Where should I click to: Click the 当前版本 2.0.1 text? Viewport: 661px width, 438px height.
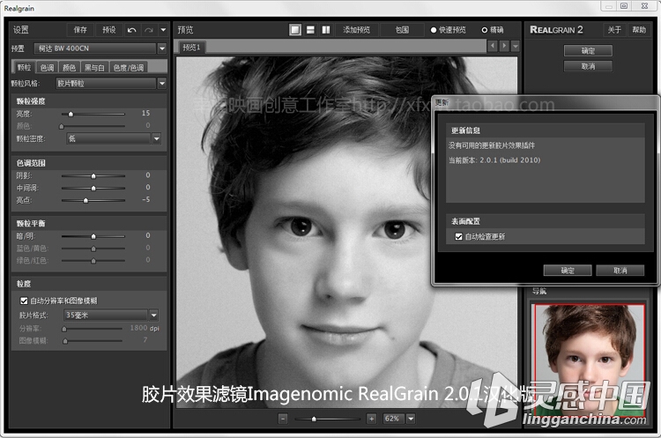[494, 160]
